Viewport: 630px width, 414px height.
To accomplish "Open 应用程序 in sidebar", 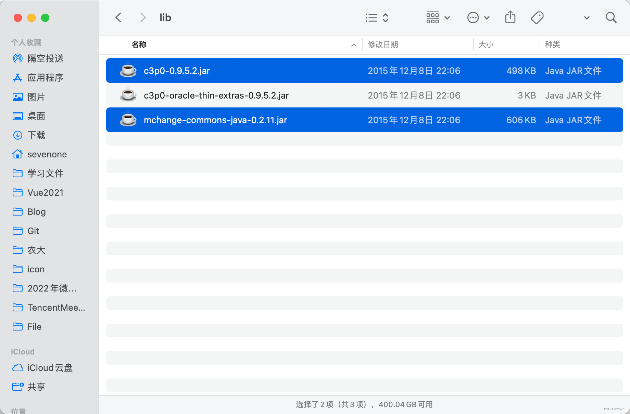I will (x=46, y=78).
